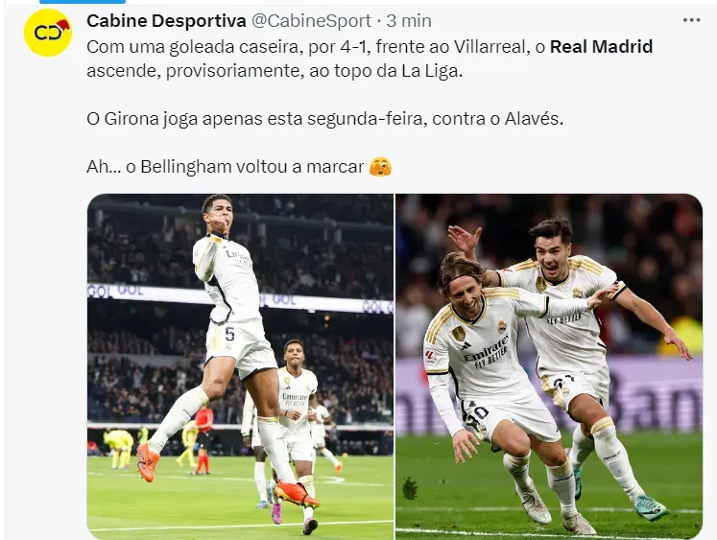Click the 3 min timestamp
Screen dimensions: 717x540
click(x=409, y=20)
